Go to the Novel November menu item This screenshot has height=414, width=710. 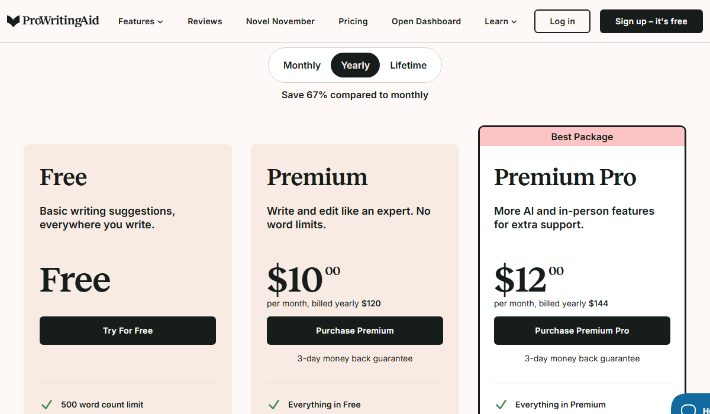point(280,21)
